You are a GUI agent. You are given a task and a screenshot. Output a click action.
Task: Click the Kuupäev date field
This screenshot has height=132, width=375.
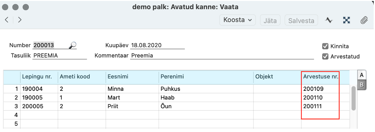(x=157, y=45)
